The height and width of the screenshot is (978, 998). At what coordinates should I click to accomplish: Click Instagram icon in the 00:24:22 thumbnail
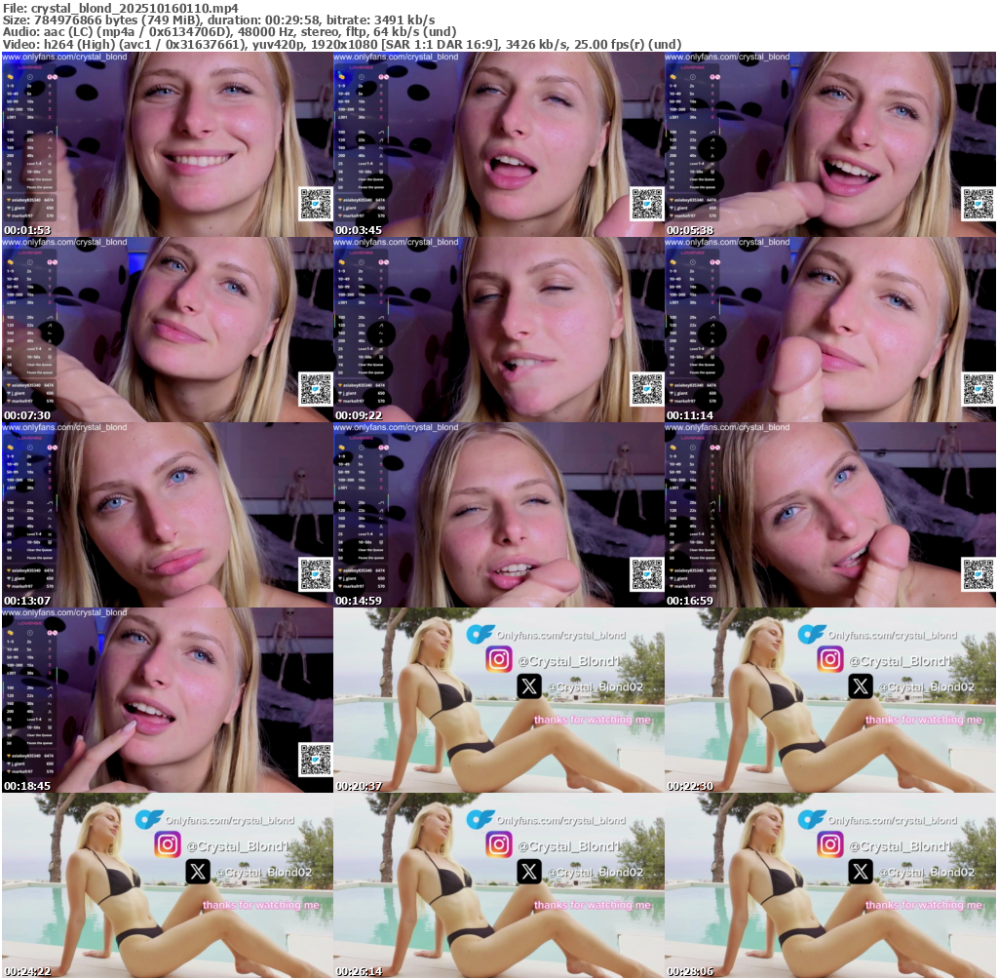click(x=169, y=845)
